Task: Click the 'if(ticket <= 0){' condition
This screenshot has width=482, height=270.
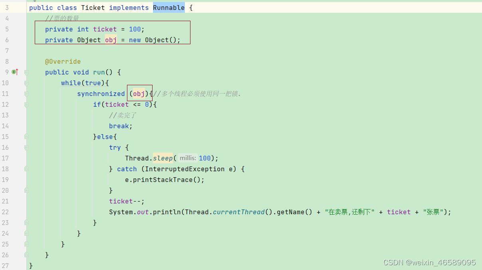Action: [x=125, y=104]
